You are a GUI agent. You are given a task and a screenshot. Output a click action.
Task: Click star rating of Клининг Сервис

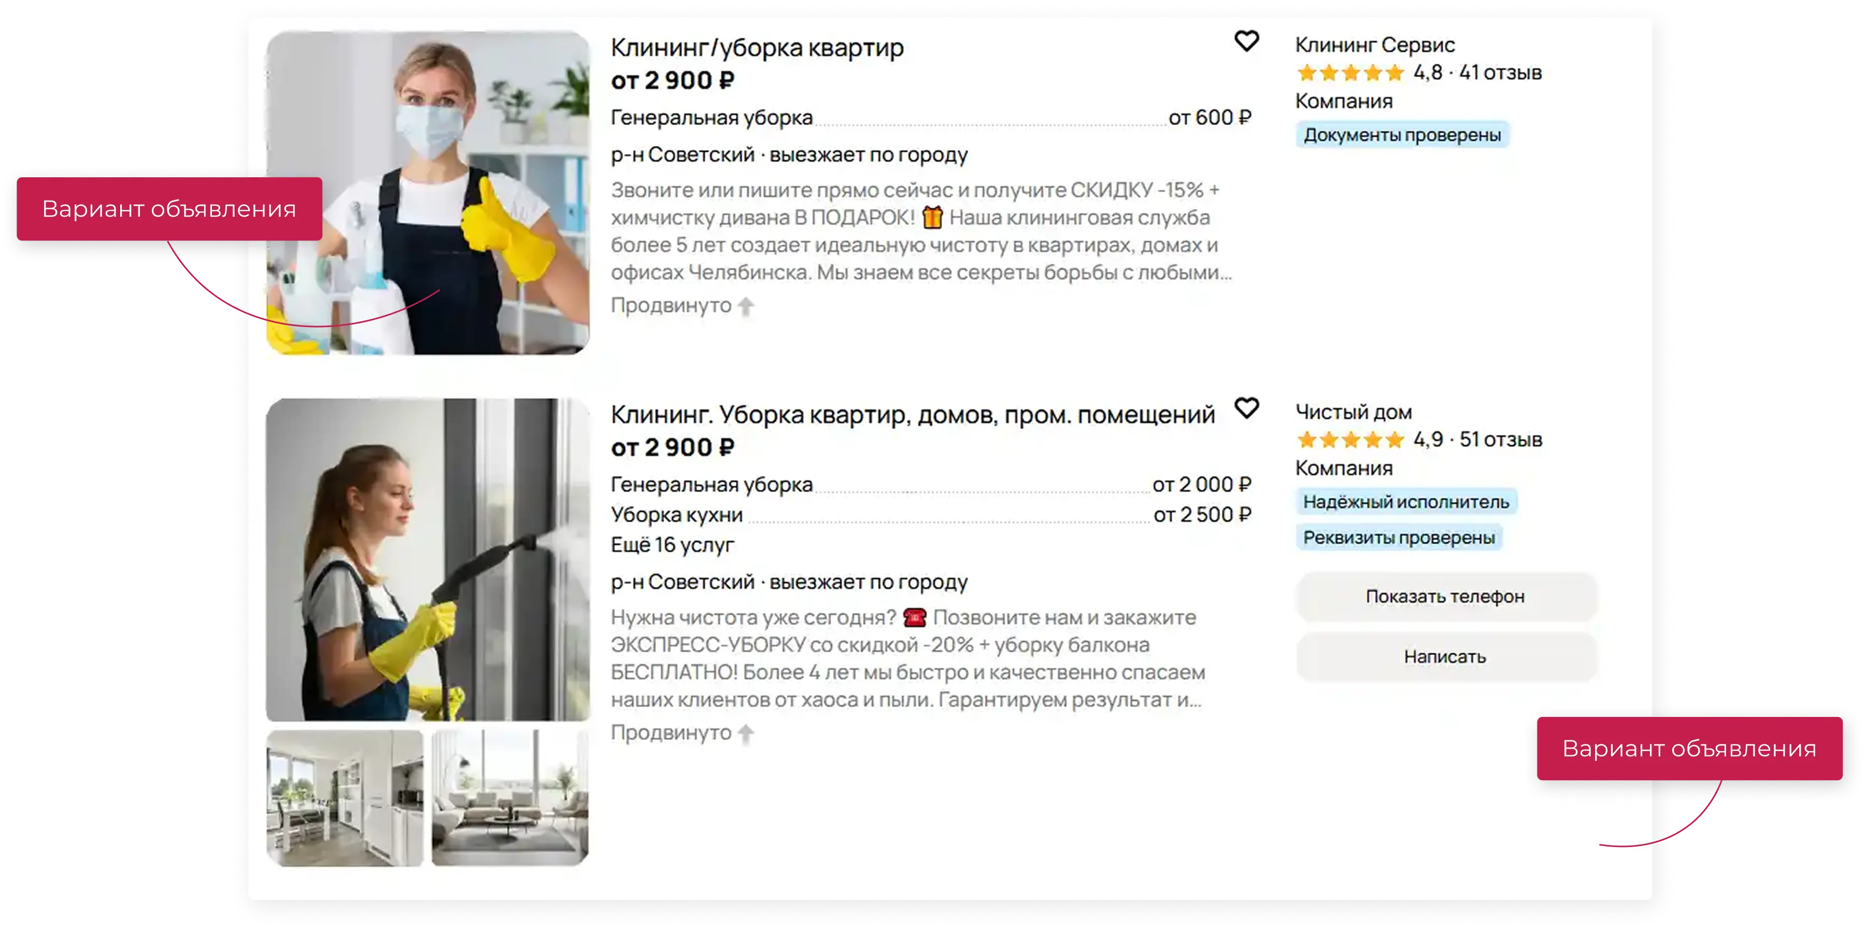[1350, 73]
